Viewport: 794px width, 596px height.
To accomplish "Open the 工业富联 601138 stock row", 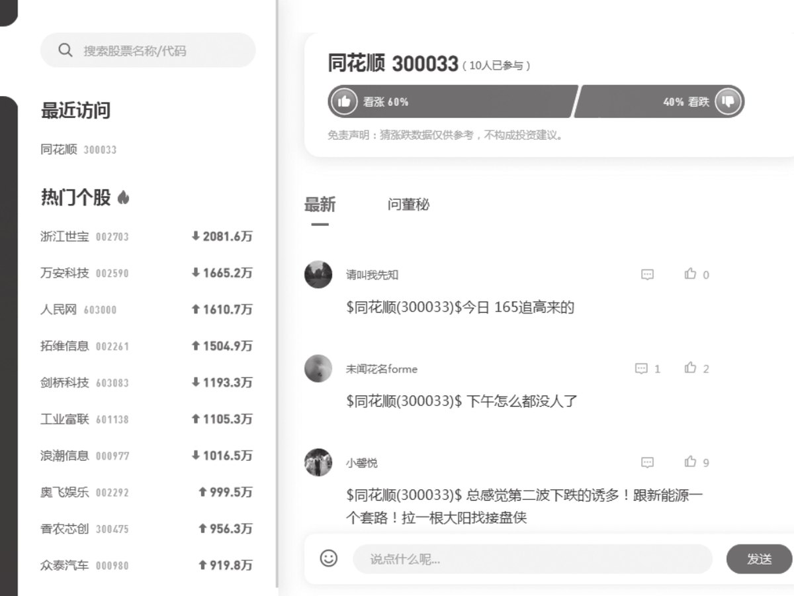I will coord(146,419).
